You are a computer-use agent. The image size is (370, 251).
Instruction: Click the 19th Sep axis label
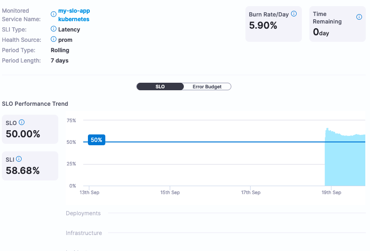click(331, 193)
